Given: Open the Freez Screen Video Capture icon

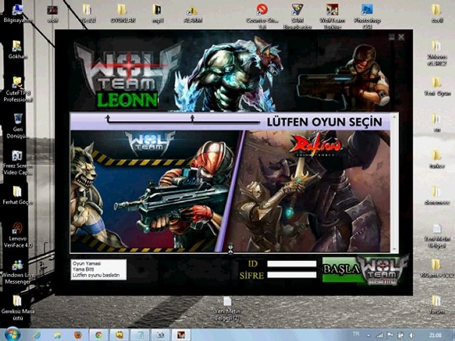Looking at the screenshot, I should 18,162.
